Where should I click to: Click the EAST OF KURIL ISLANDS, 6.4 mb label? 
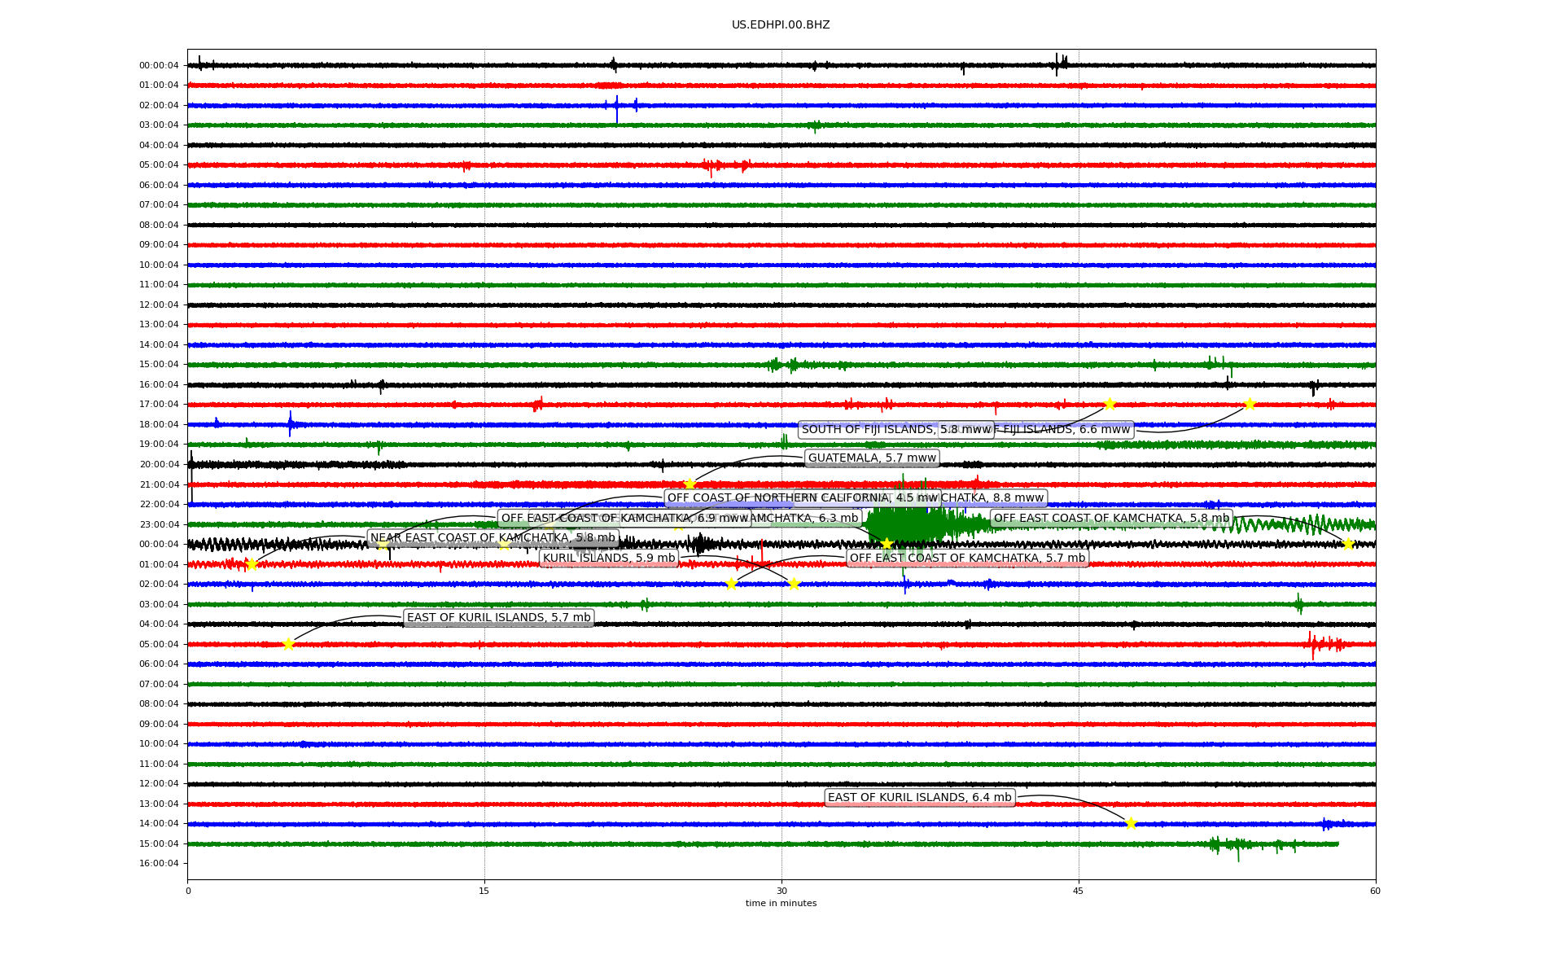pyautogui.click(x=920, y=798)
